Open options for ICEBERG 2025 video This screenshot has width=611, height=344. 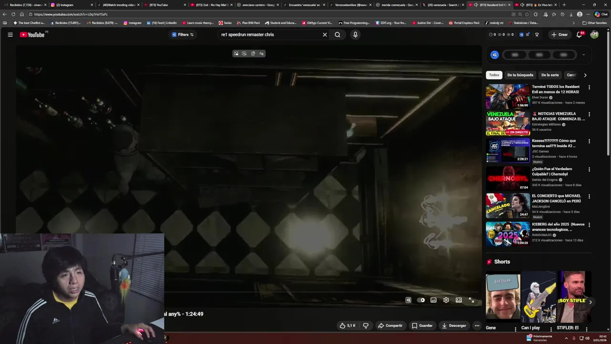click(x=589, y=225)
